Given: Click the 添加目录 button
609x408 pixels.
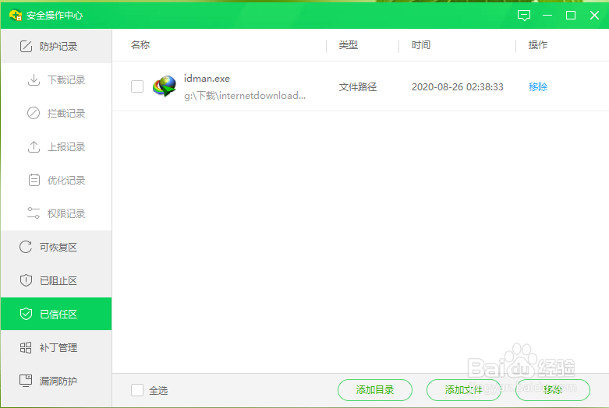Looking at the screenshot, I should [x=375, y=390].
